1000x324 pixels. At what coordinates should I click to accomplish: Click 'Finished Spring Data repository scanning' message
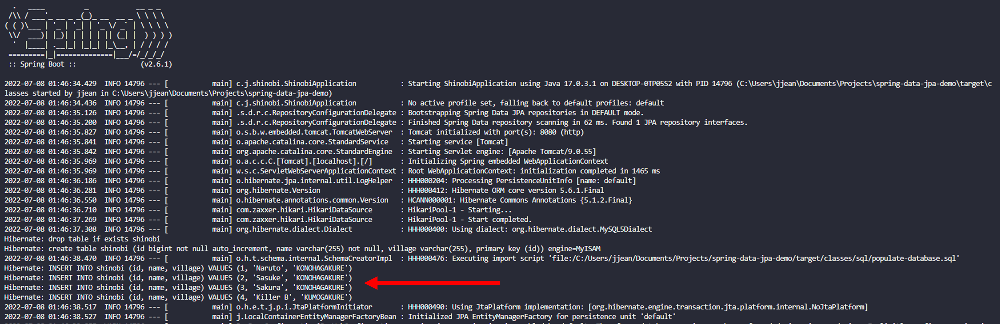577,122
